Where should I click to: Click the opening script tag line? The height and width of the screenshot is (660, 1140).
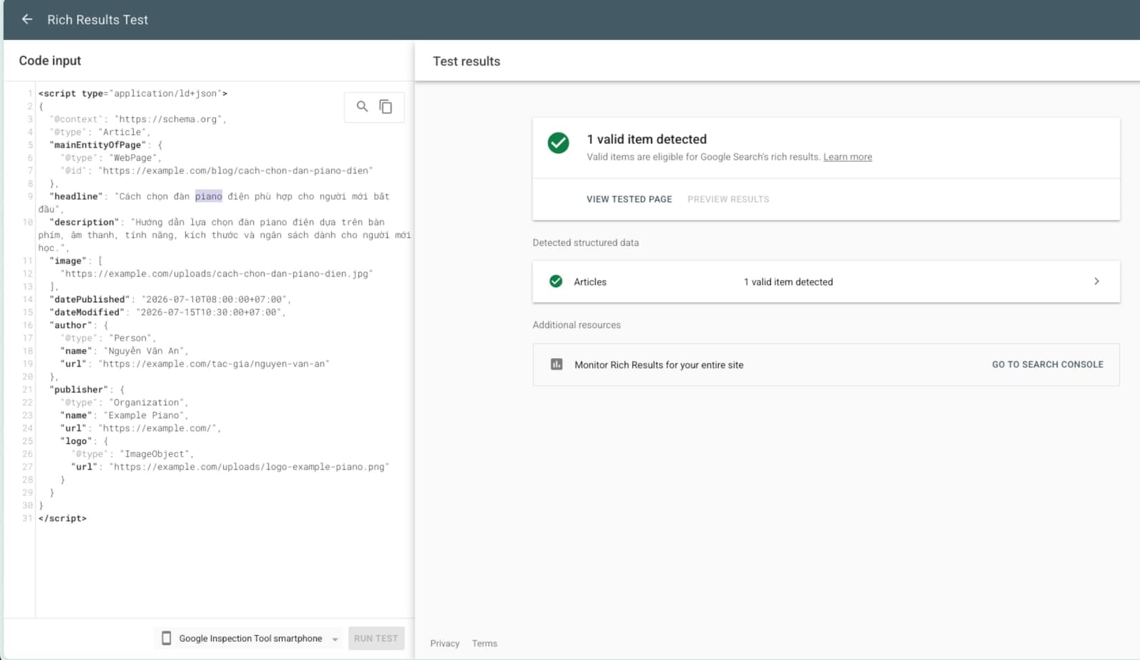tap(133, 93)
